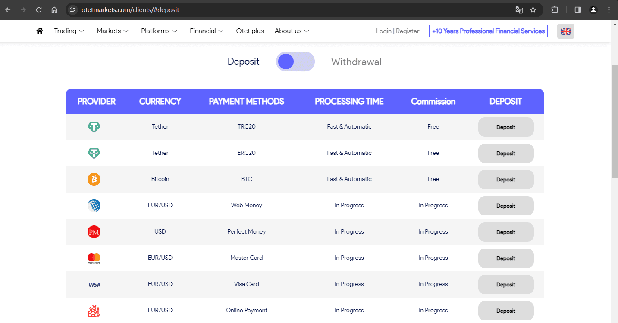Go forward with the browser forward arrow

23,9
